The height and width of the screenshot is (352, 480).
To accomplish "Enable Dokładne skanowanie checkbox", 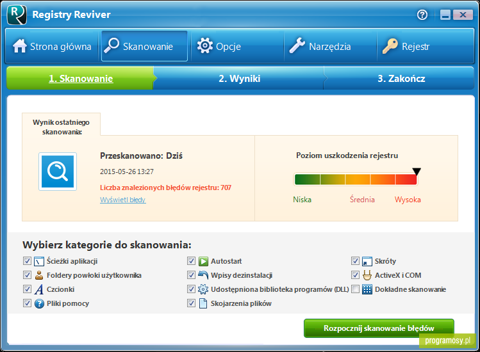I will click(x=356, y=289).
